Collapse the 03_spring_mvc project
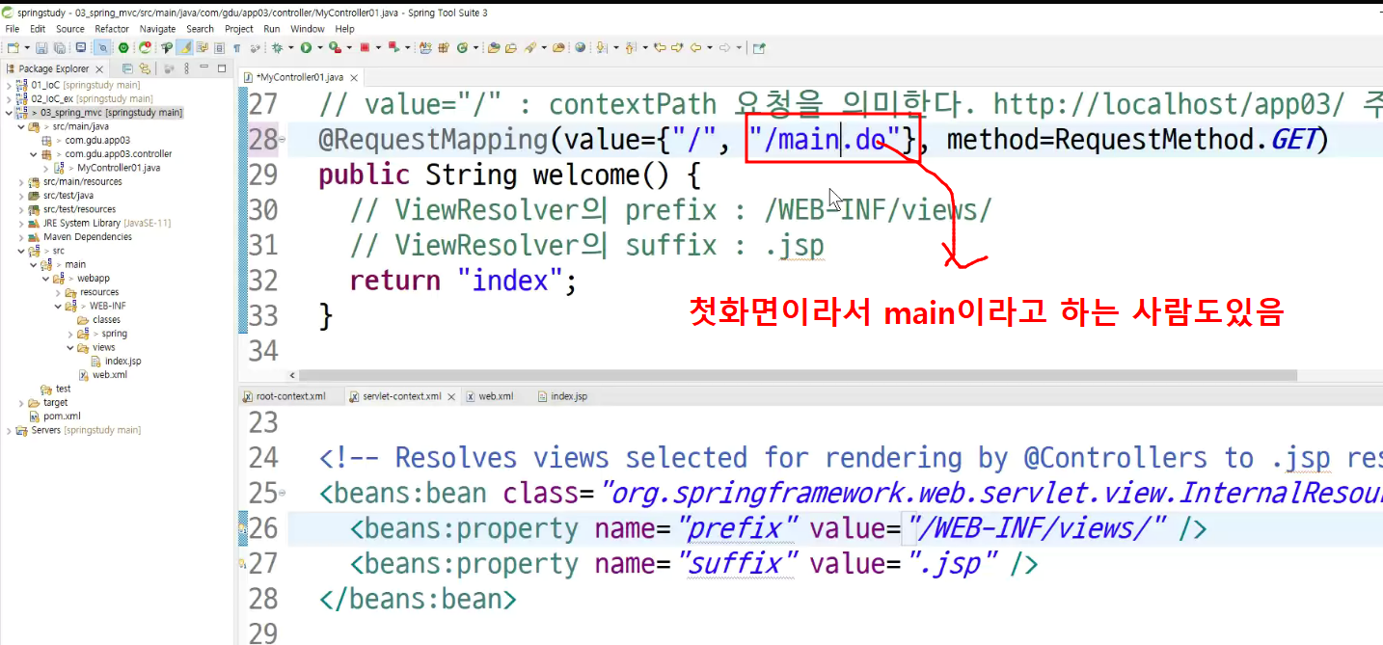 pos(9,113)
